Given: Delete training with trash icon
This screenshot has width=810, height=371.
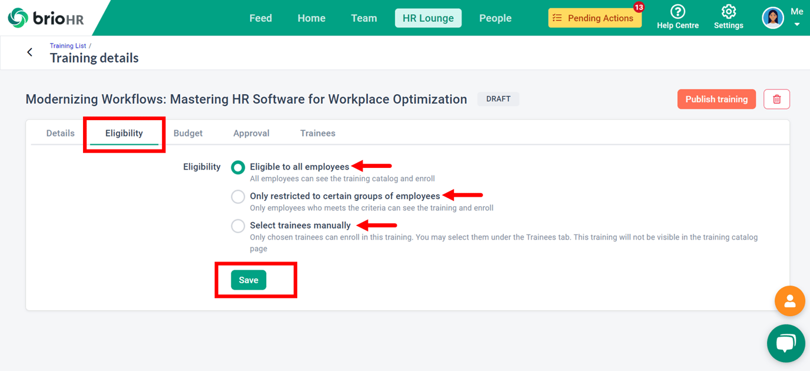Looking at the screenshot, I should 776,99.
